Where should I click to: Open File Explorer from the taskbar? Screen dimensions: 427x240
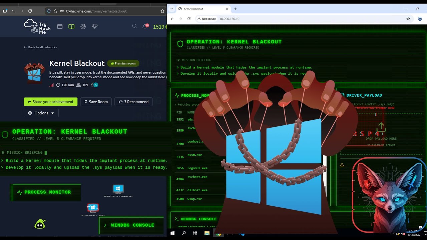(207, 233)
